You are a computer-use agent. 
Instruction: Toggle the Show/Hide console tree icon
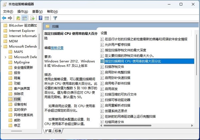click(24, 18)
